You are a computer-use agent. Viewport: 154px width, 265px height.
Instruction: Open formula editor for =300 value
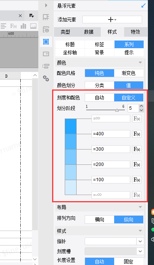click(137, 149)
